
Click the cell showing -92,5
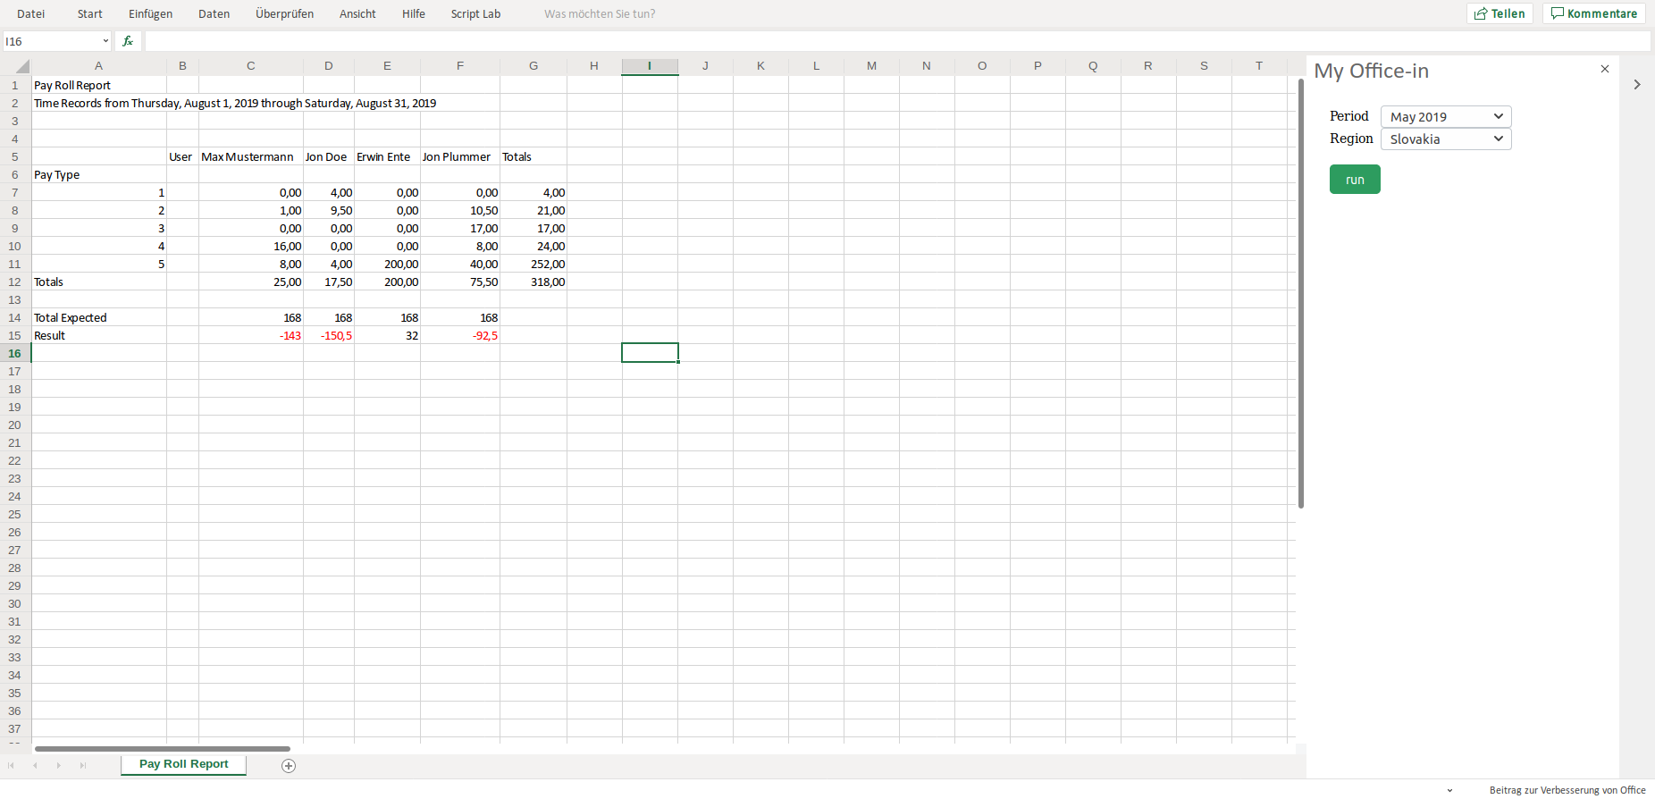(x=460, y=335)
